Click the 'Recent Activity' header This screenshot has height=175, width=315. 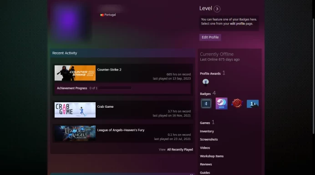(x=65, y=53)
